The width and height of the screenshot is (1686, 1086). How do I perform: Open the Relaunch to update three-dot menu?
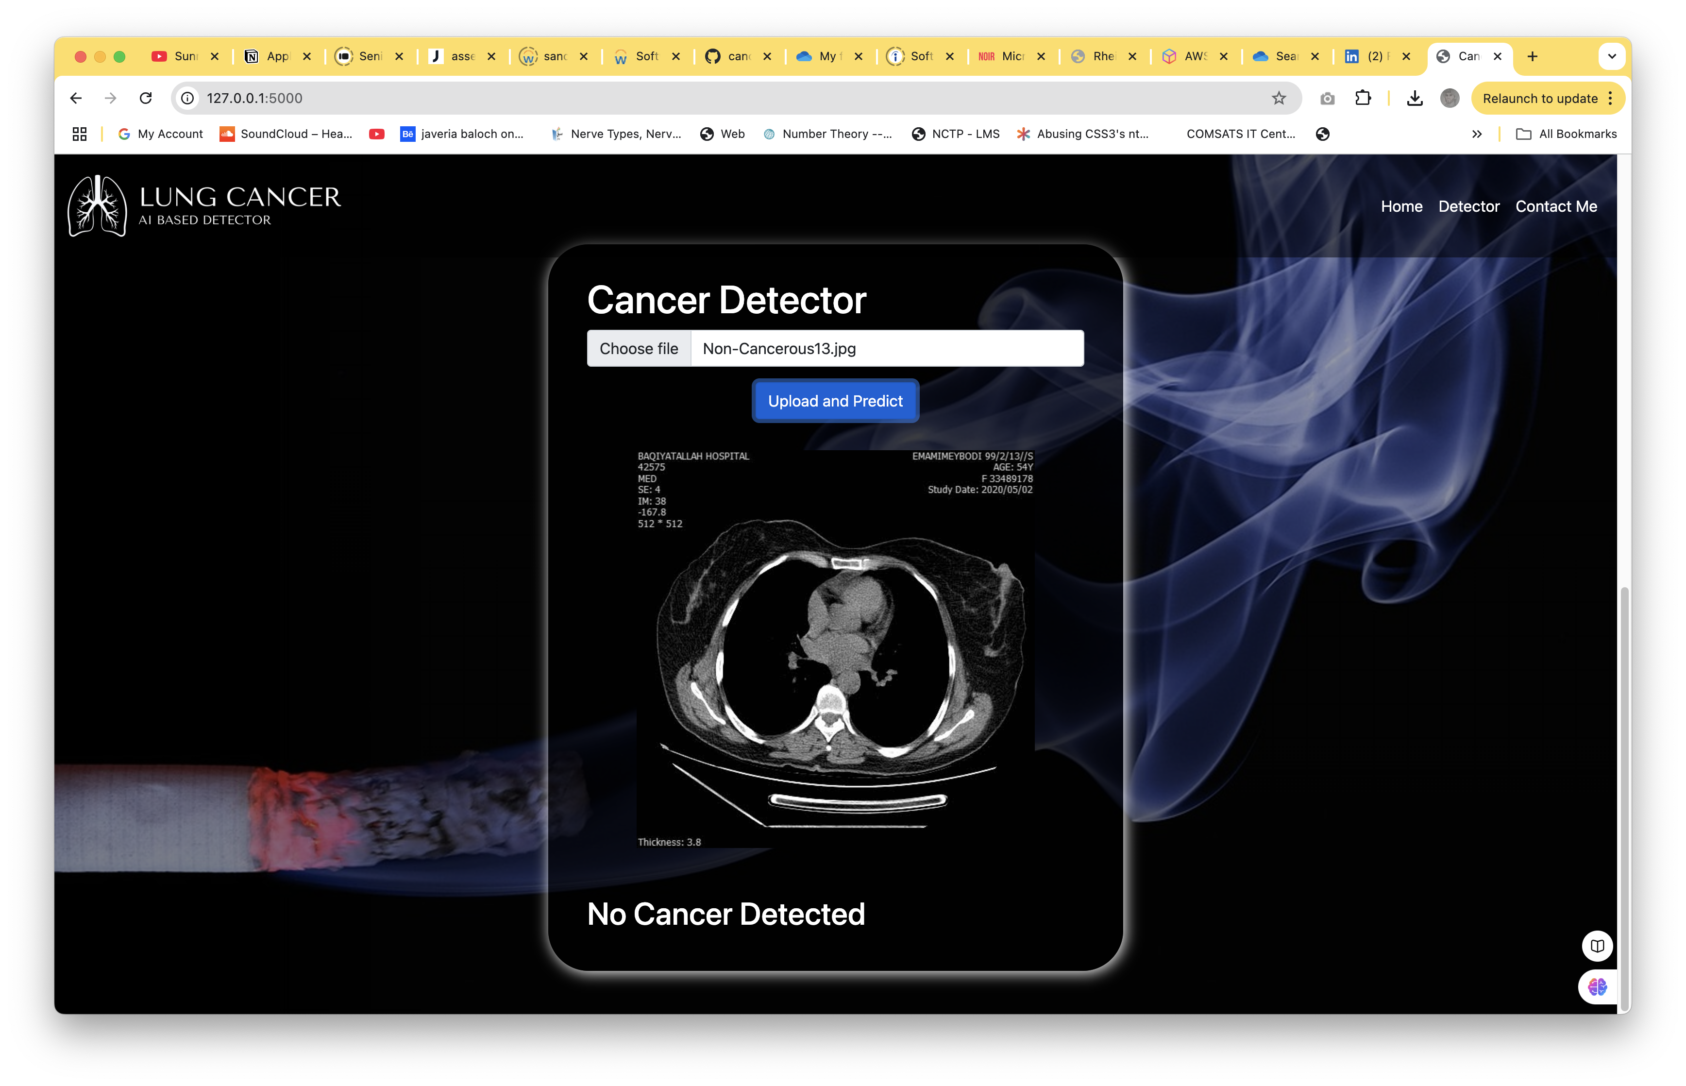pyautogui.click(x=1611, y=98)
